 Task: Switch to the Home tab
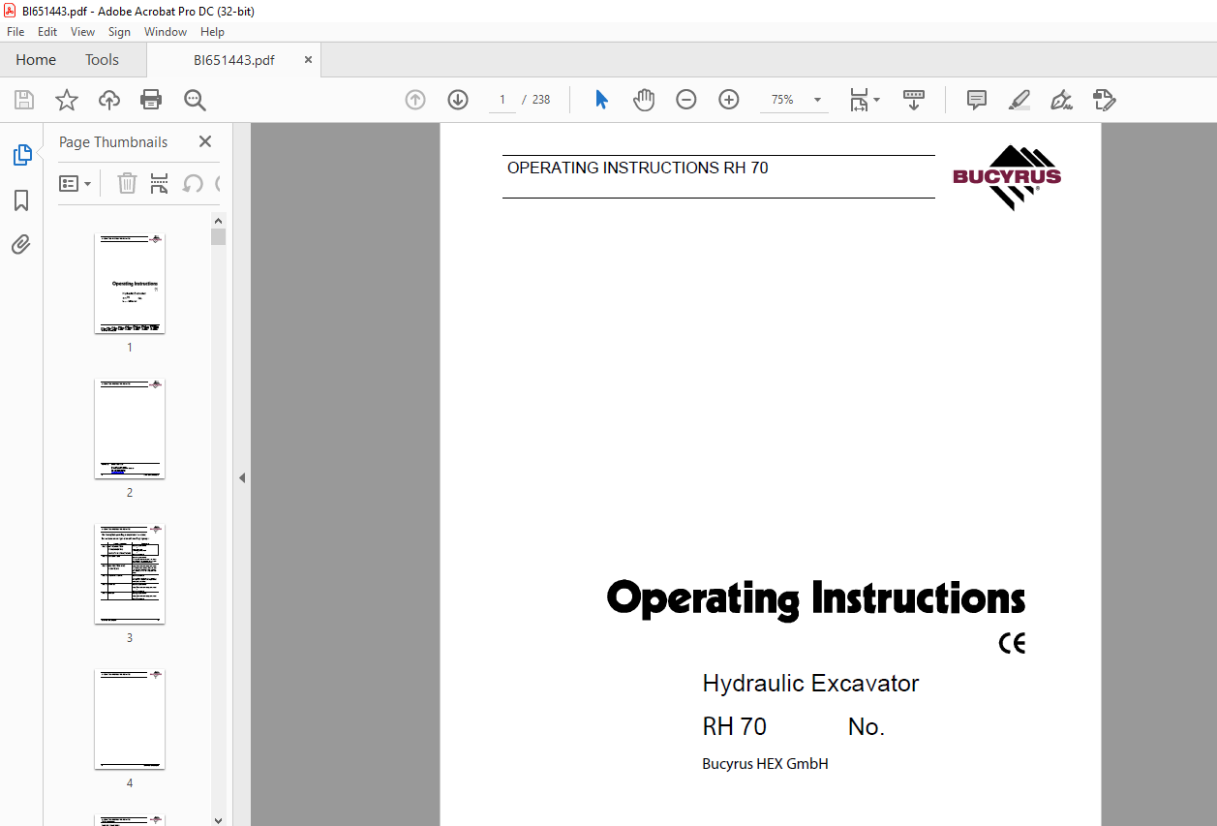[36, 60]
